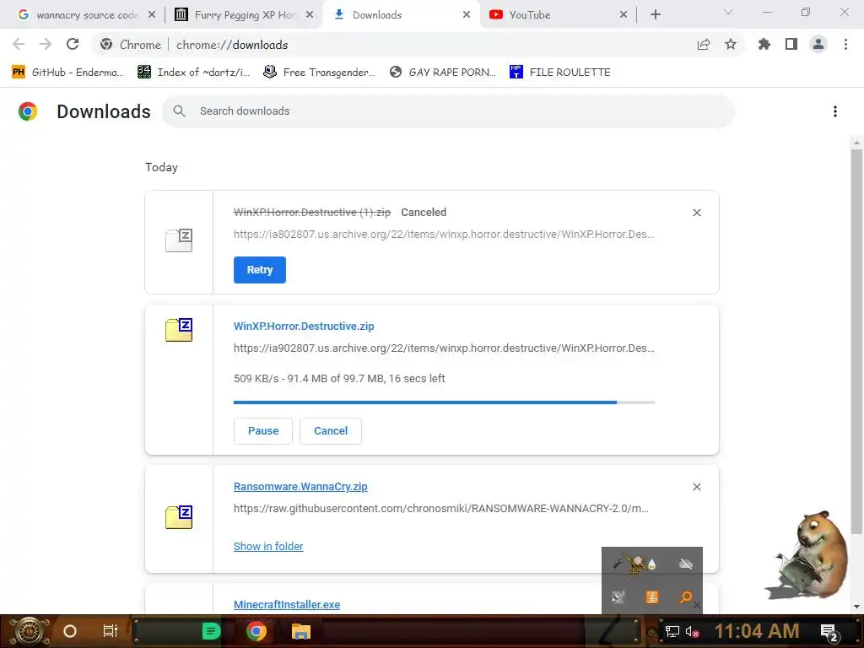Cancel the WinXP.Horror.Destructive.zip download

click(331, 431)
